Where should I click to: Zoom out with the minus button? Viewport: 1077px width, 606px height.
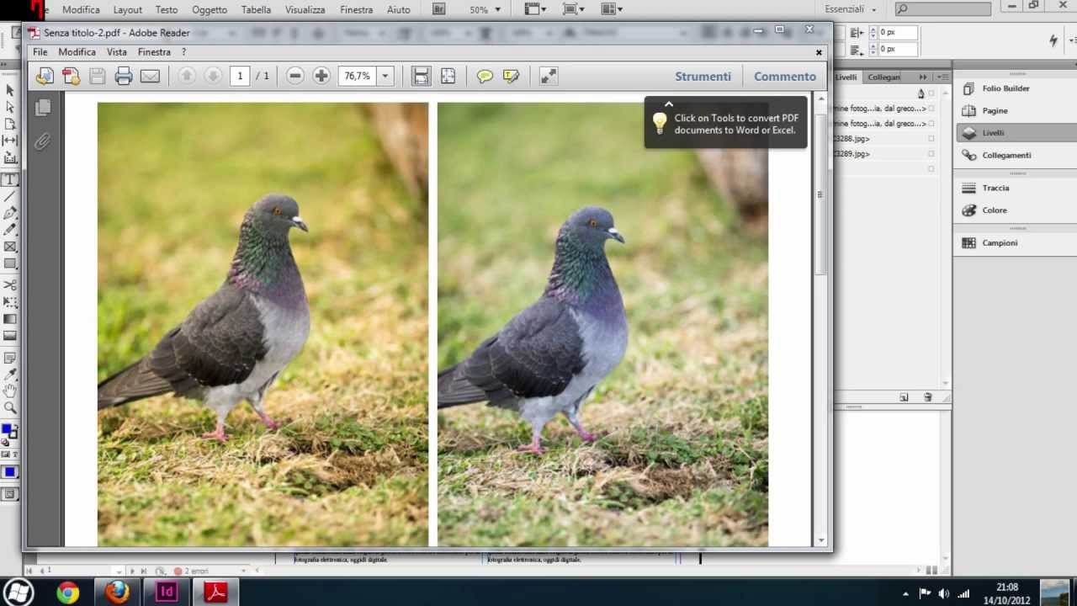point(294,76)
